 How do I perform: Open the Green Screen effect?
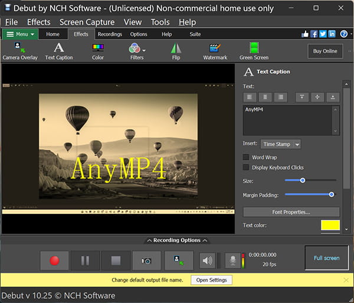click(254, 51)
